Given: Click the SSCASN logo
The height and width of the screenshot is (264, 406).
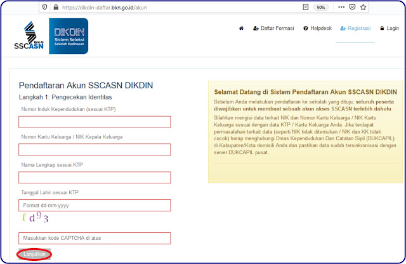Looking at the screenshot, I should click(29, 36).
